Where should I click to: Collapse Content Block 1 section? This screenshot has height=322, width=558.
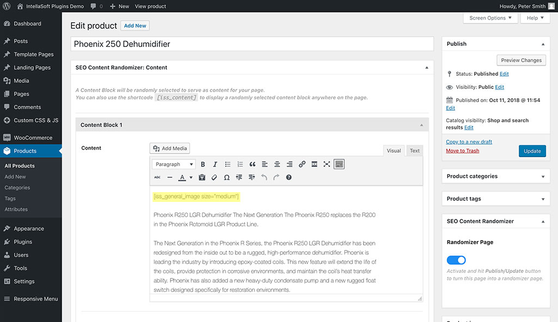(x=421, y=125)
